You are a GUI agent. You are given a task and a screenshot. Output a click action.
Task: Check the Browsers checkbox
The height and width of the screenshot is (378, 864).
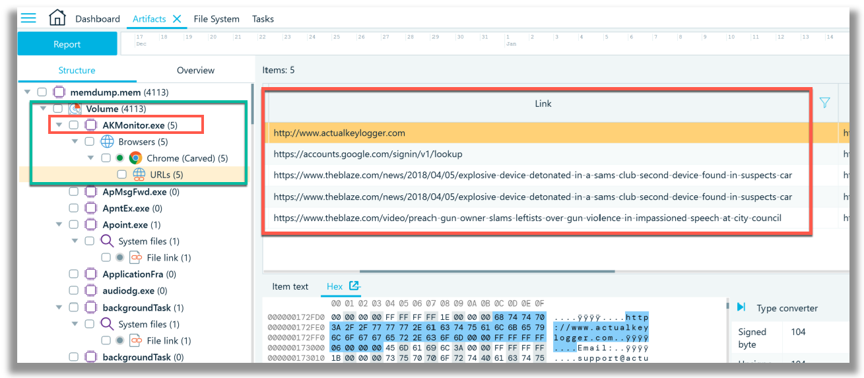90,142
